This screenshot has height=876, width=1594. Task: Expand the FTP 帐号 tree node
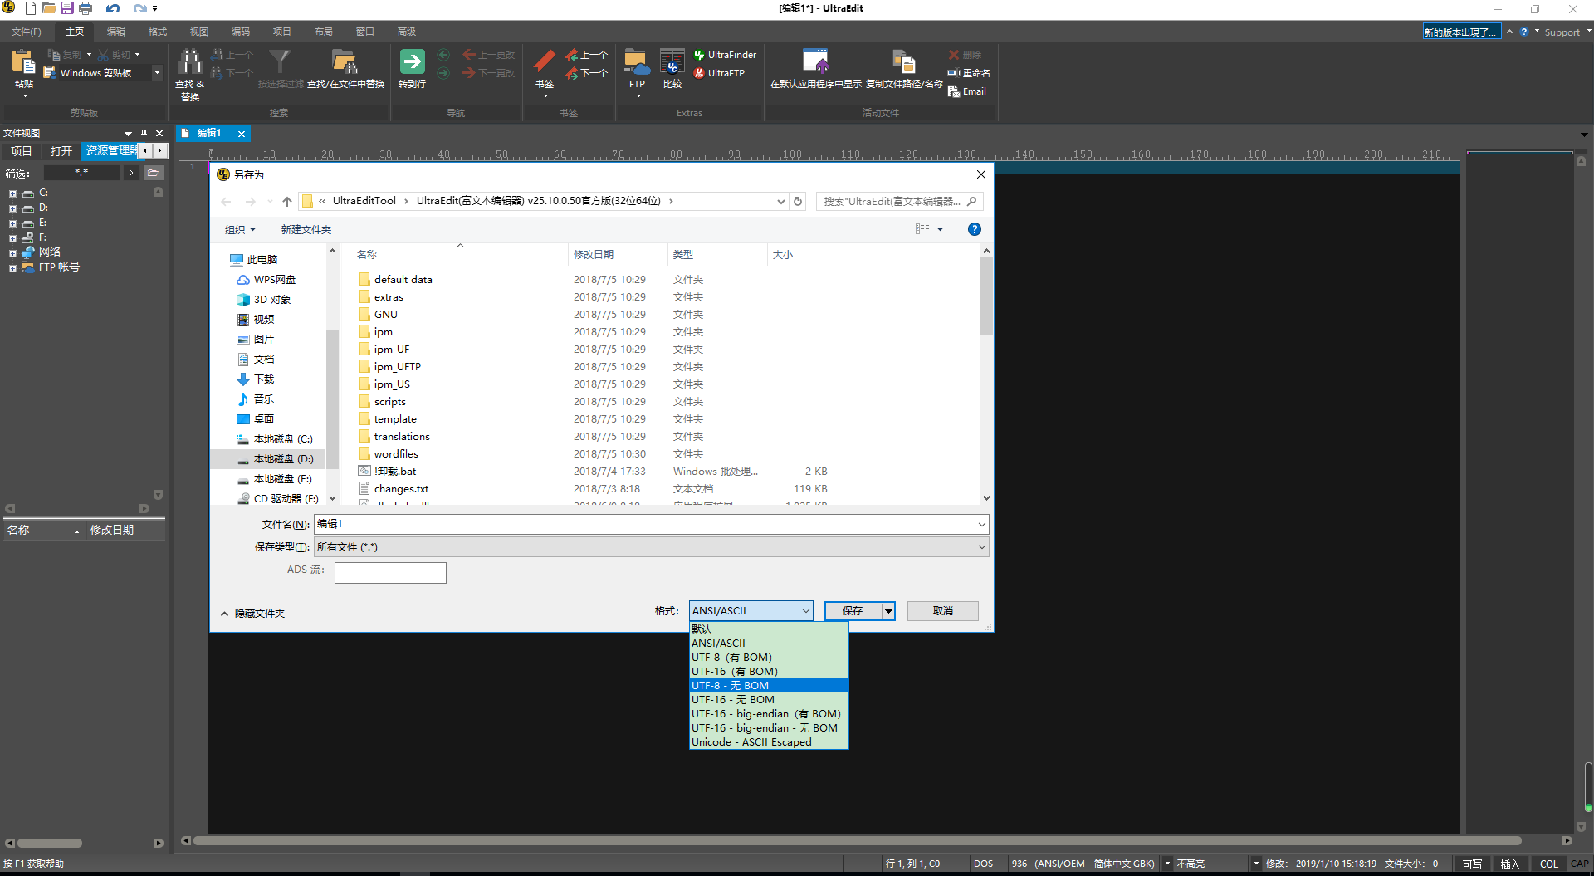[x=12, y=268]
